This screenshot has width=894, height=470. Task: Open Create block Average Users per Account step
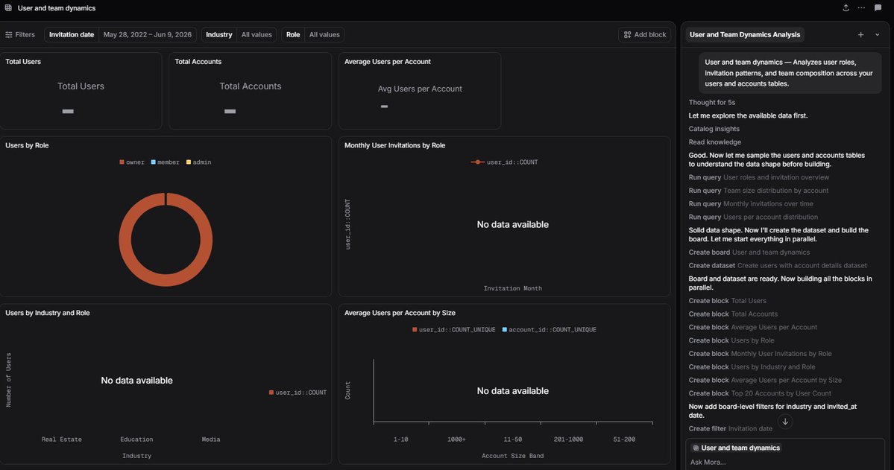point(752,327)
